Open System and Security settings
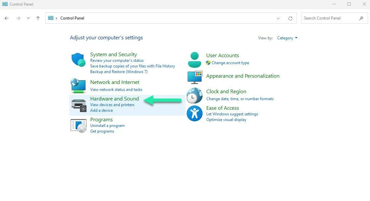Image resolution: width=370 pixels, height=201 pixels. click(x=114, y=54)
